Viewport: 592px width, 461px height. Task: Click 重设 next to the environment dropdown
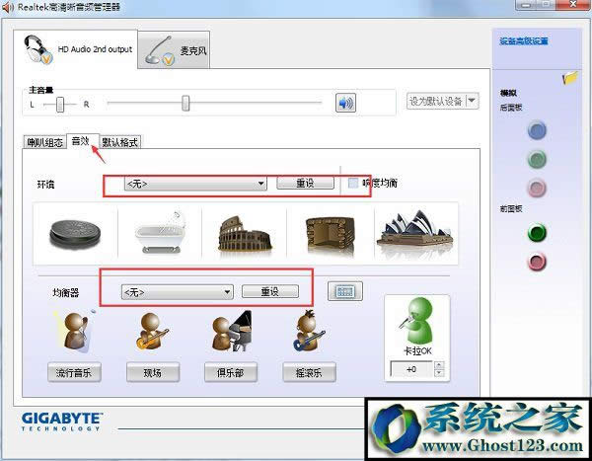(305, 183)
